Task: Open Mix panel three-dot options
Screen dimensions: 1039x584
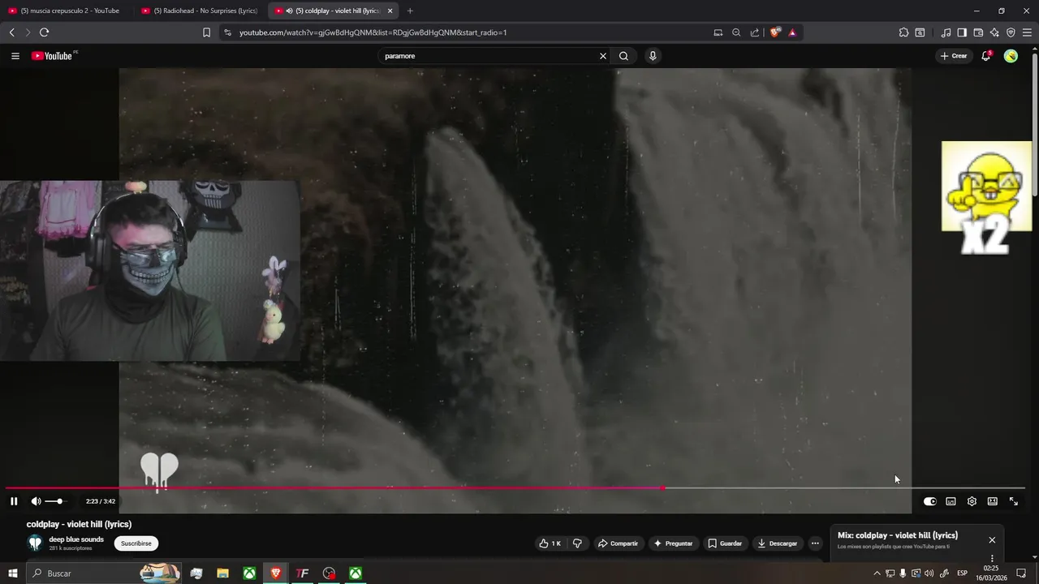Action: pos(992,558)
